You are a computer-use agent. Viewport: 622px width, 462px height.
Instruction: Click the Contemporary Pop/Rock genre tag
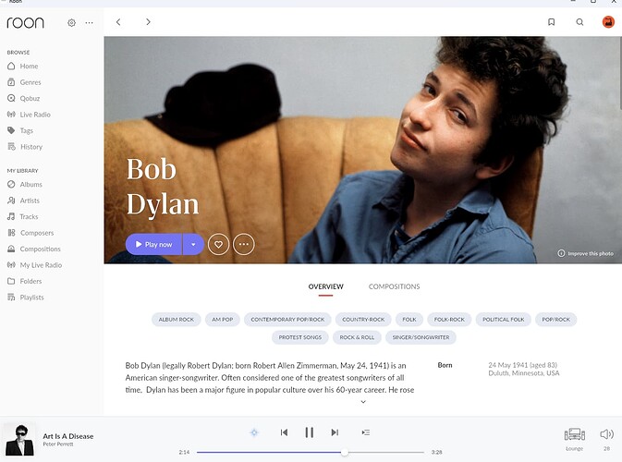pos(287,320)
